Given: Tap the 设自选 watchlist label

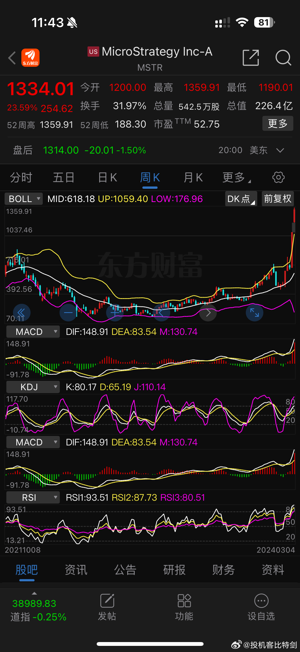Looking at the screenshot, I should [261, 616].
